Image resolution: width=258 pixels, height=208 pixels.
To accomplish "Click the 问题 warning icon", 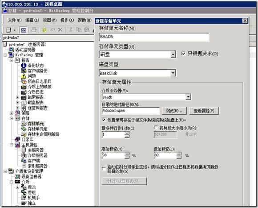I will point(24,76).
